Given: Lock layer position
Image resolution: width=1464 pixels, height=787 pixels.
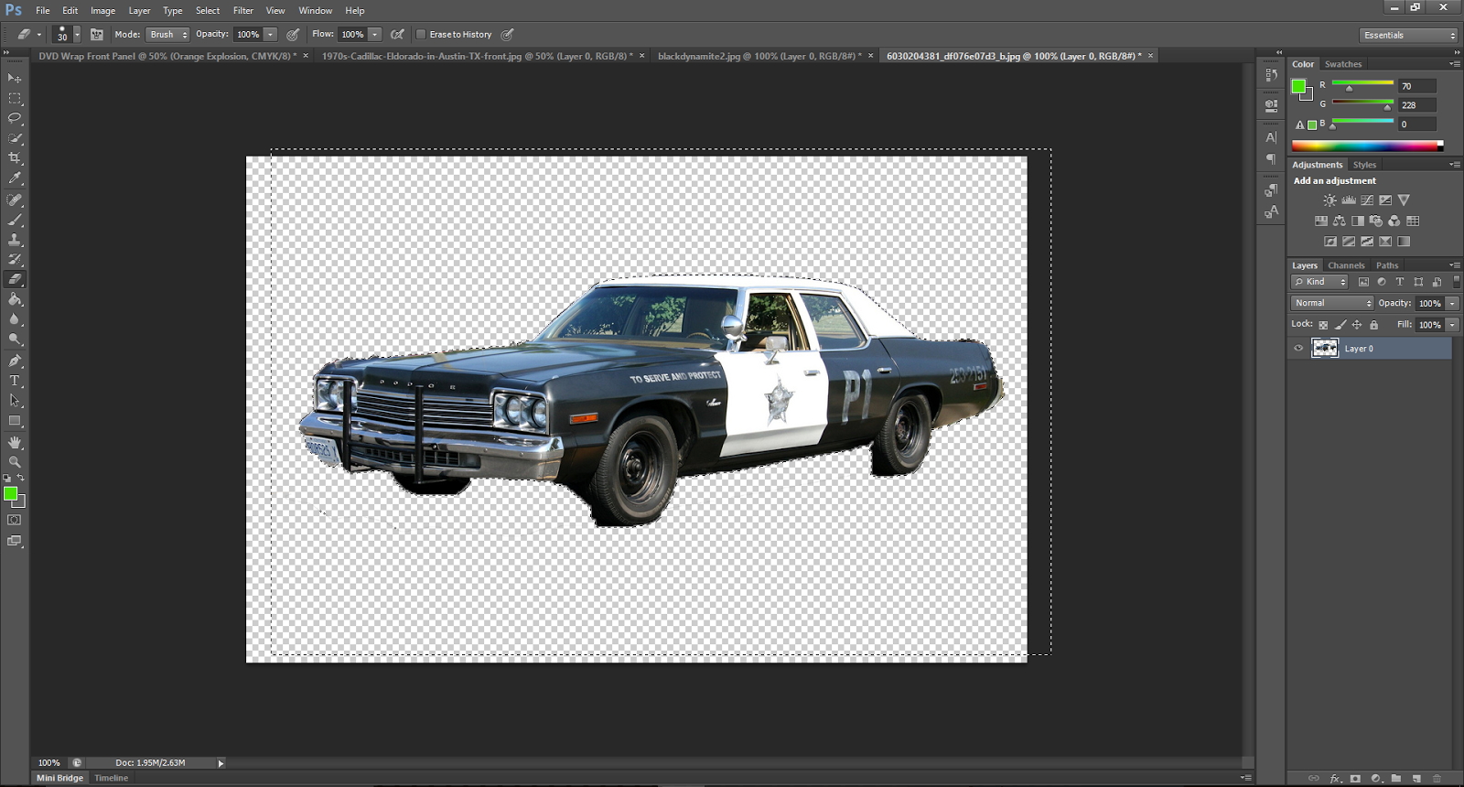Looking at the screenshot, I should [1357, 325].
